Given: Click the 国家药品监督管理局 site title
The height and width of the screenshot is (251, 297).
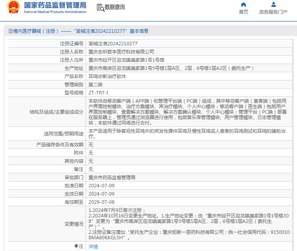Looking at the screenshot, I should click(x=55, y=5).
